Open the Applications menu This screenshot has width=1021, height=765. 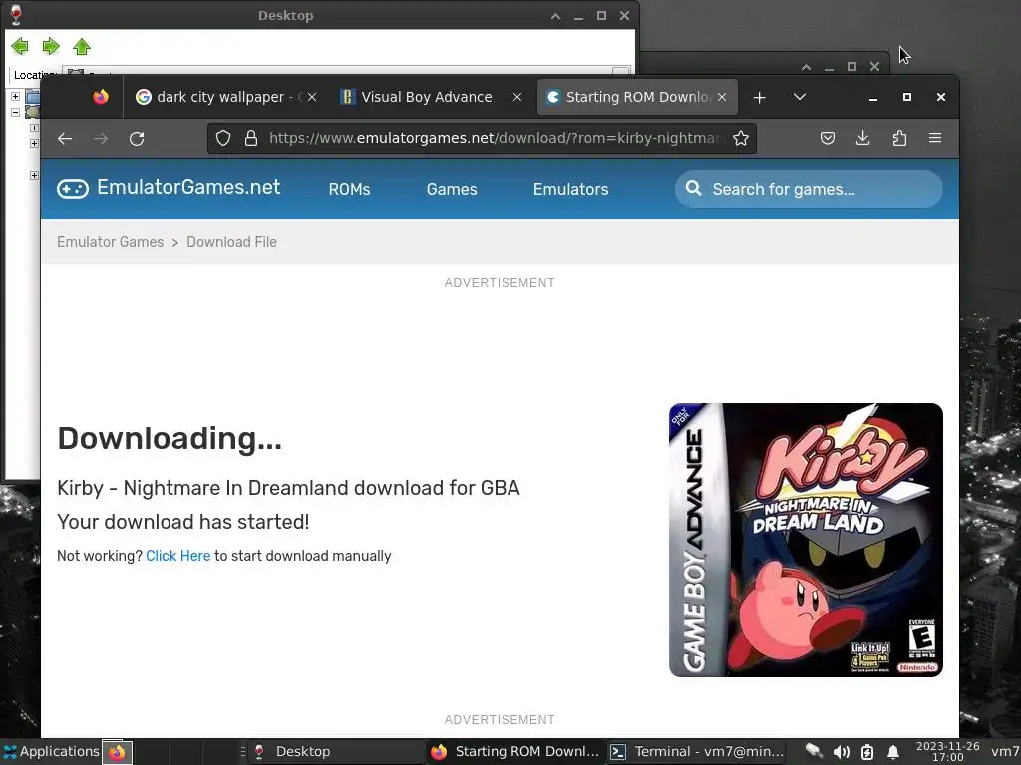pyautogui.click(x=50, y=751)
